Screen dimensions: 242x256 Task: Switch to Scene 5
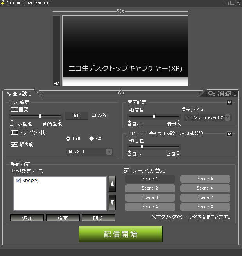tap(205, 179)
